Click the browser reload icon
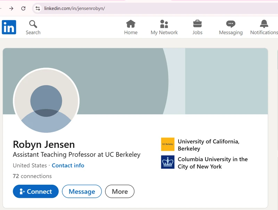278x210 pixels. point(23,8)
